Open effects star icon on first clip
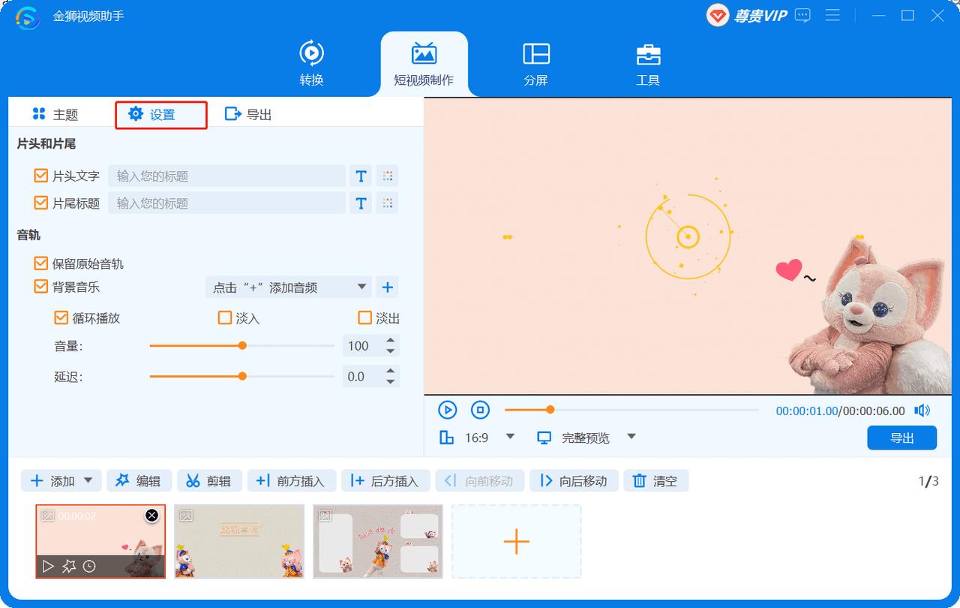Viewport: 960px width, 608px height. click(x=69, y=566)
